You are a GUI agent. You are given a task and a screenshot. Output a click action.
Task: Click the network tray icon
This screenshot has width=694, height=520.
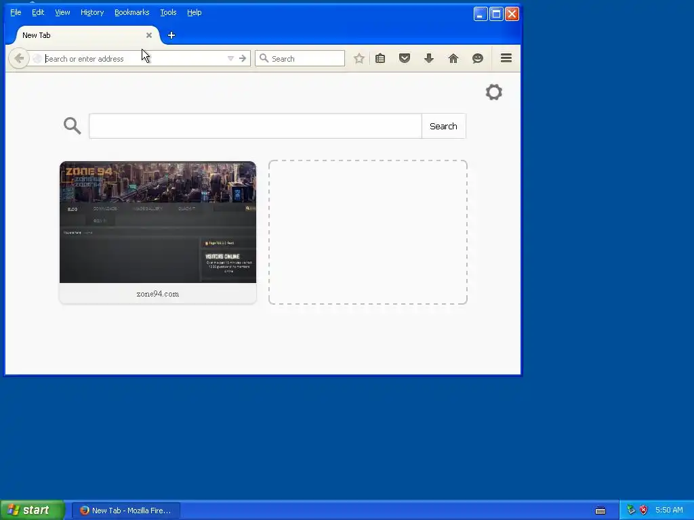point(631,511)
